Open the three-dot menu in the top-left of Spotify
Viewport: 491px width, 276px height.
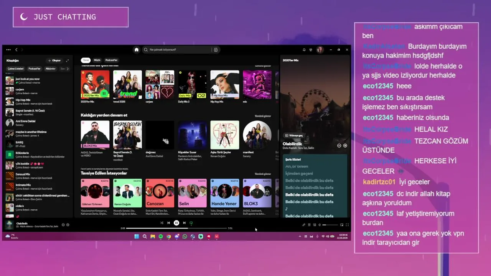coord(8,50)
